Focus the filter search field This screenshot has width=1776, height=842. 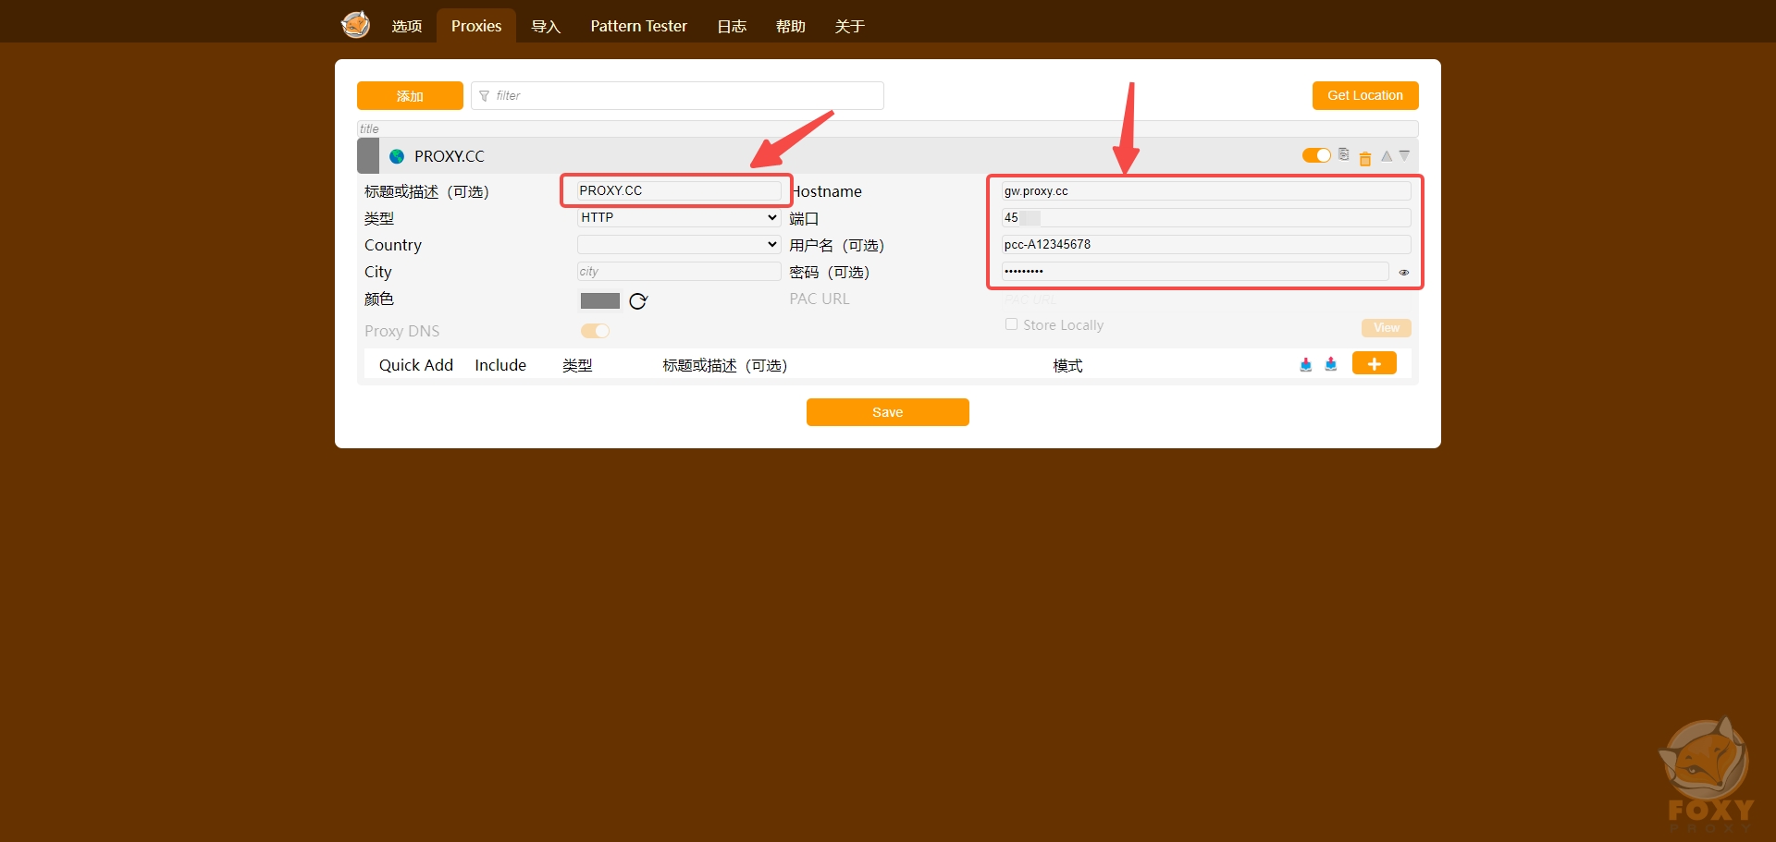[x=677, y=95]
